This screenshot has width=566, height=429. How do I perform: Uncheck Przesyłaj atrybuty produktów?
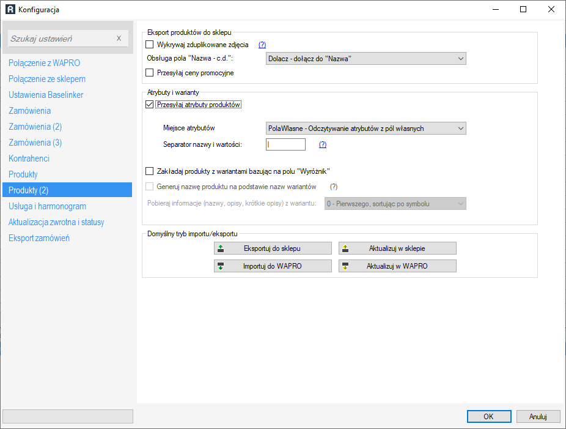[x=149, y=105]
